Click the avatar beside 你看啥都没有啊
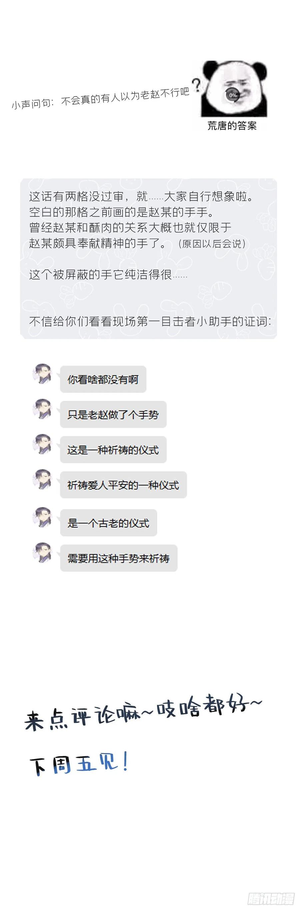300x910 pixels. [42, 373]
